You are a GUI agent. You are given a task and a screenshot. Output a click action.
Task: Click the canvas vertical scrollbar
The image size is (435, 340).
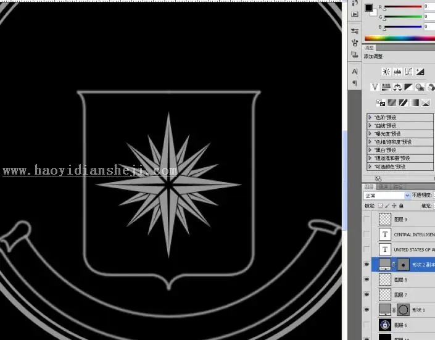coord(344,180)
